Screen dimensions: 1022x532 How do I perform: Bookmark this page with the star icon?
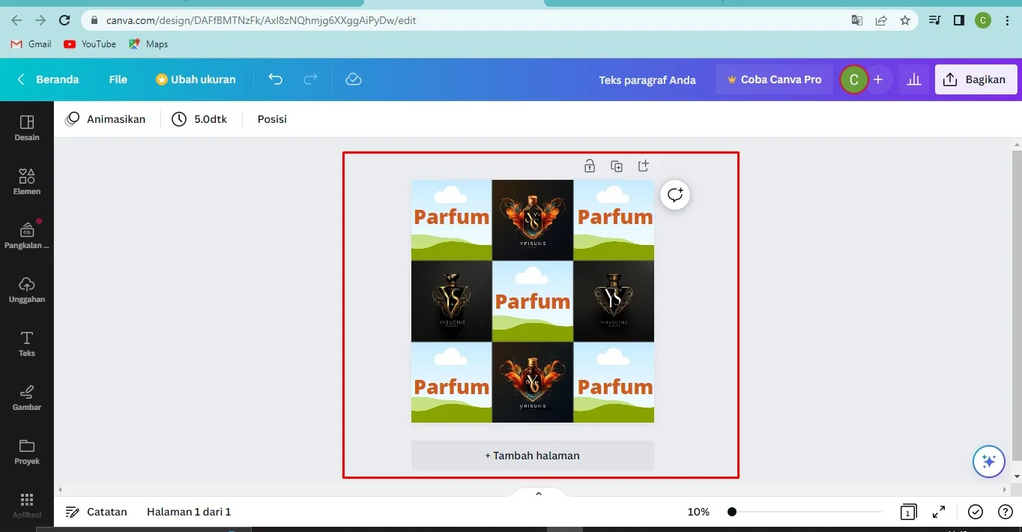tap(905, 20)
